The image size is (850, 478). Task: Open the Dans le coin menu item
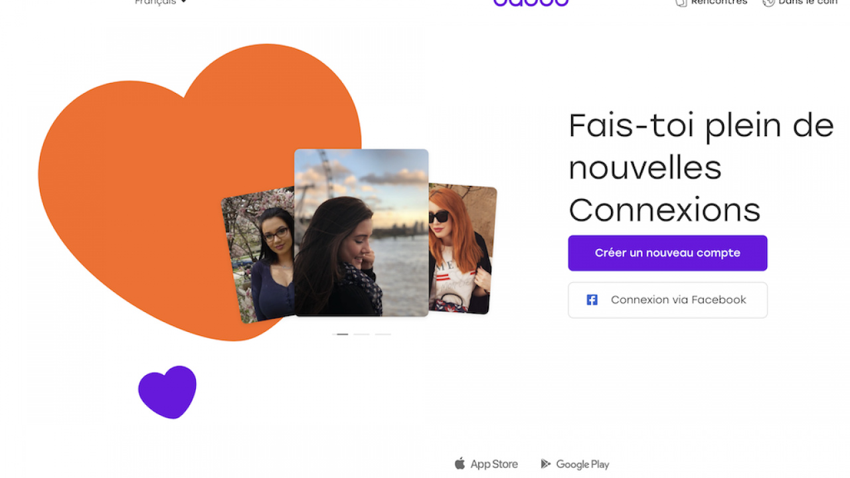800,3
